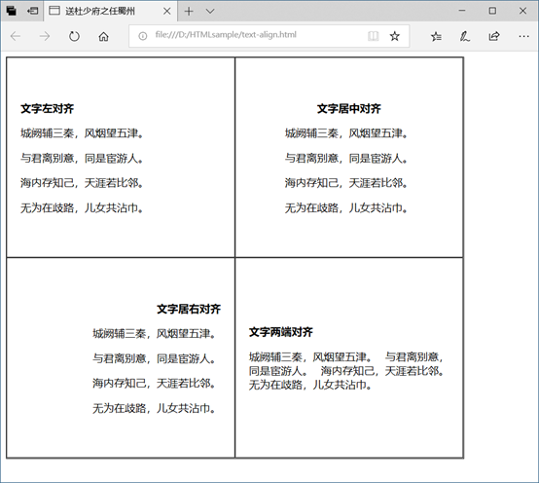Go to the home page

coord(103,36)
